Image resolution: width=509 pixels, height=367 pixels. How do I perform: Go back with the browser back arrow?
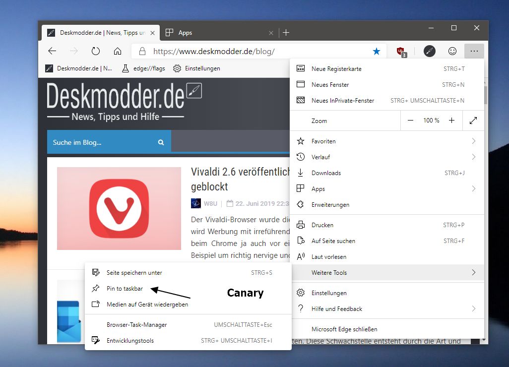coord(52,51)
